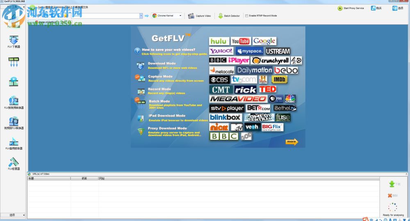Expand the URL address history dropdown
The width and height of the screenshot is (410, 221).
pyautogui.click(x=141, y=16)
